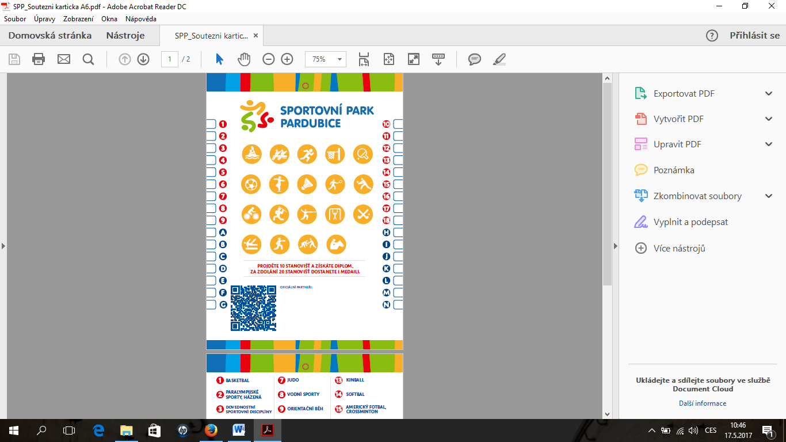786x442 pixels.
Task: Click Více nástrojů label
Action: 680,249
